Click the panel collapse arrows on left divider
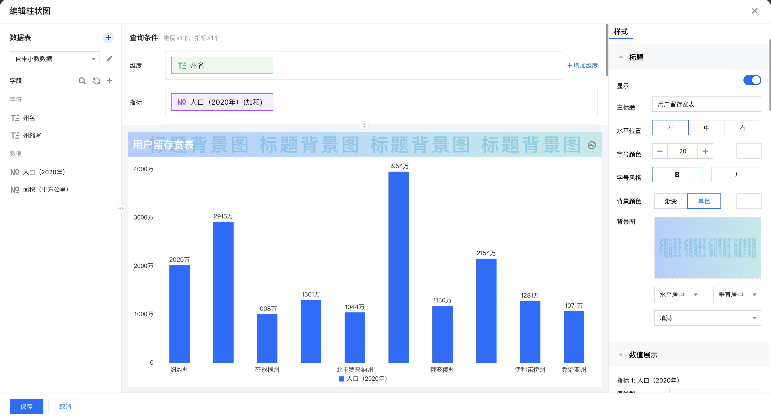This screenshot has width=771, height=418. 121,208
